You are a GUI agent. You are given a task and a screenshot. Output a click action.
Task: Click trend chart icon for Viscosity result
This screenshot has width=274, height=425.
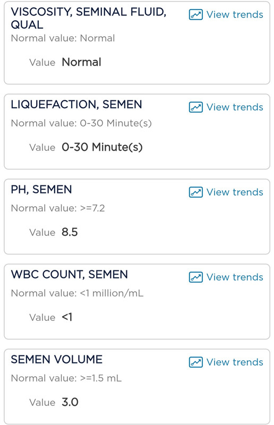click(x=195, y=15)
